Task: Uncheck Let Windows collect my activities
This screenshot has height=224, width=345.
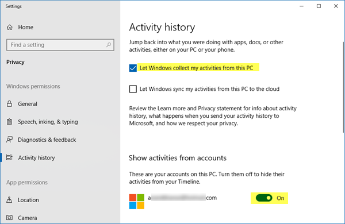Action: [133, 68]
